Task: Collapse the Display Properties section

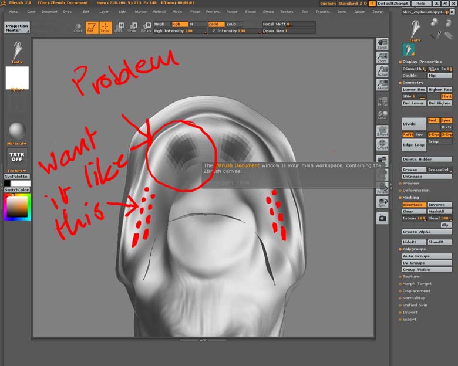Action: [x=422, y=62]
